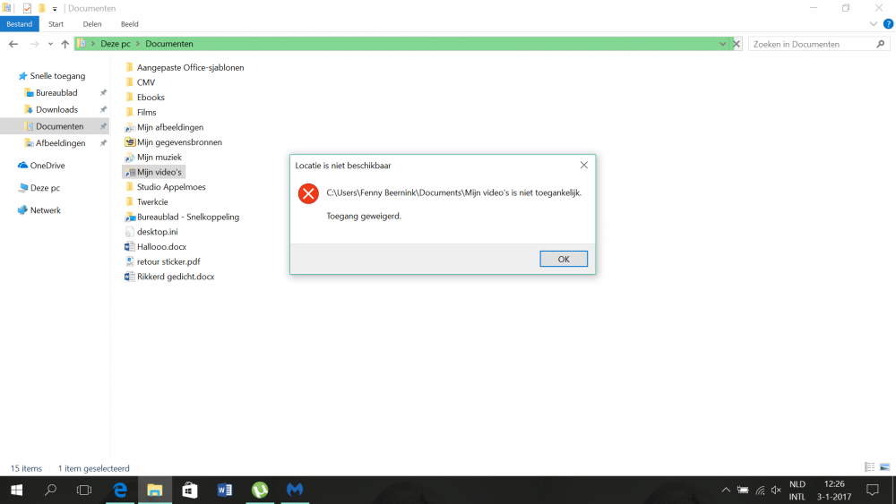The width and height of the screenshot is (896, 504).
Task: Open the Delen ribbon tab
Action: (x=92, y=24)
